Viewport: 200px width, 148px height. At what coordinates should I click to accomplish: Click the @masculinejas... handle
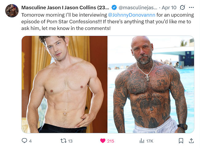tap(138, 8)
